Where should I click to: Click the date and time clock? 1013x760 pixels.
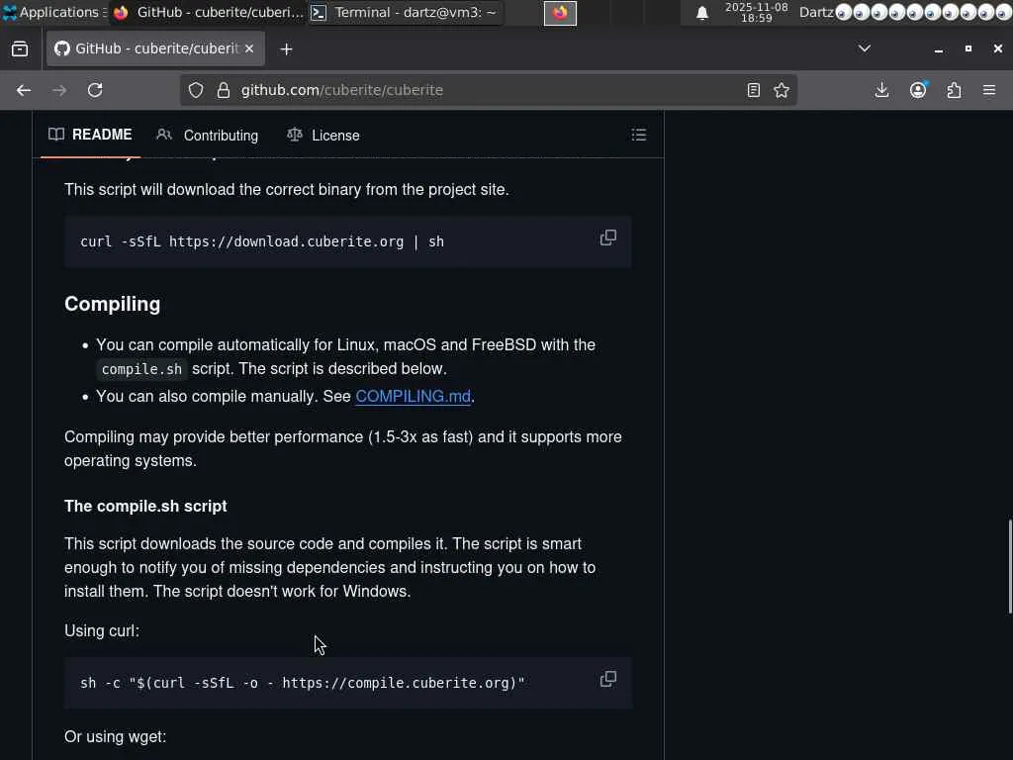(756, 12)
